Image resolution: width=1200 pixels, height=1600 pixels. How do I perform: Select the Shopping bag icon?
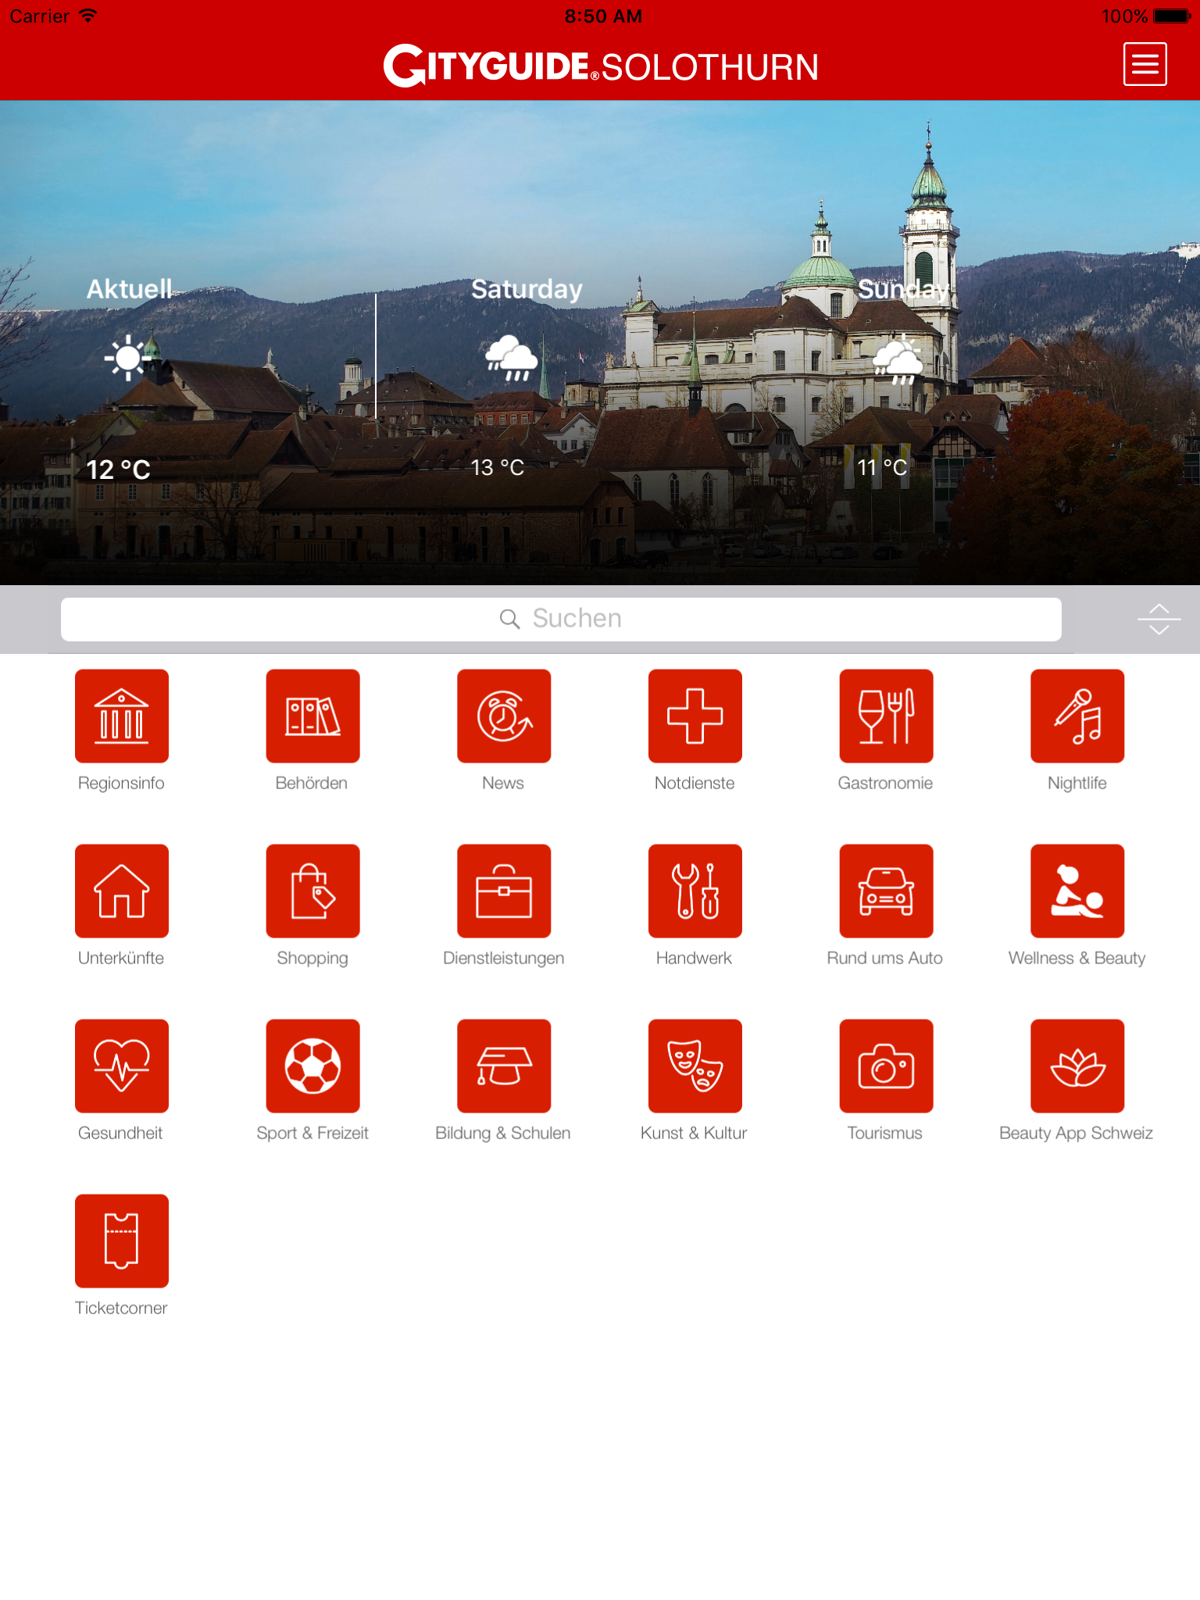[x=312, y=891]
